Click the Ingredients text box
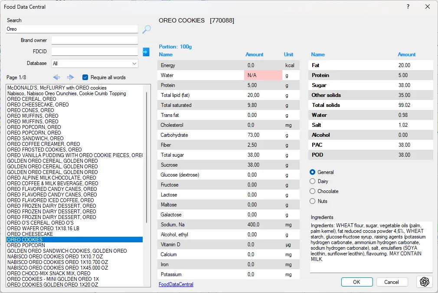Viewport: 438px width, 293px height. [371, 247]
